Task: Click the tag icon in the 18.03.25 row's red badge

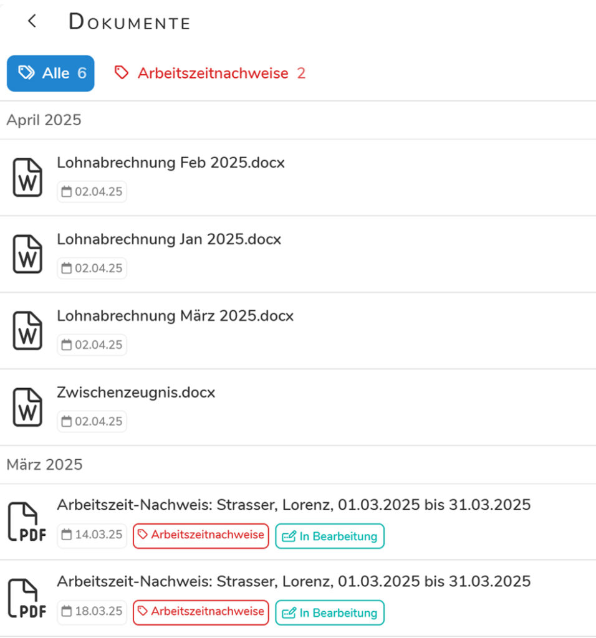Action: coord(143,611)
